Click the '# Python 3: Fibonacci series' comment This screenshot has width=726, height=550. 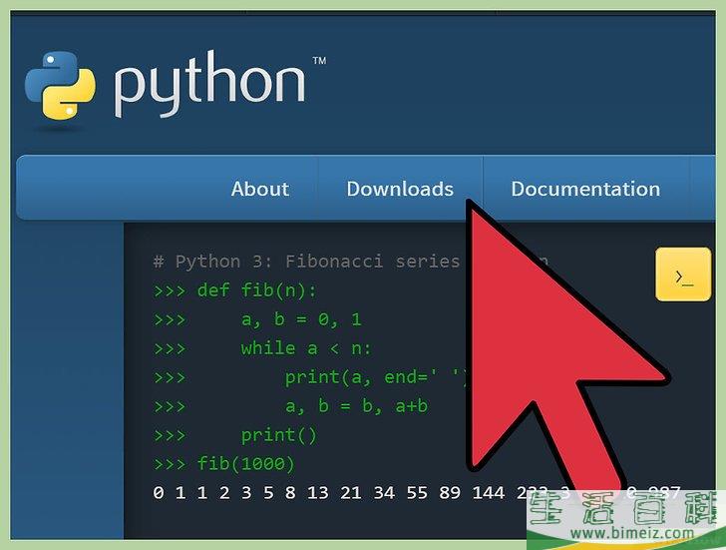[x=306, y=262]
